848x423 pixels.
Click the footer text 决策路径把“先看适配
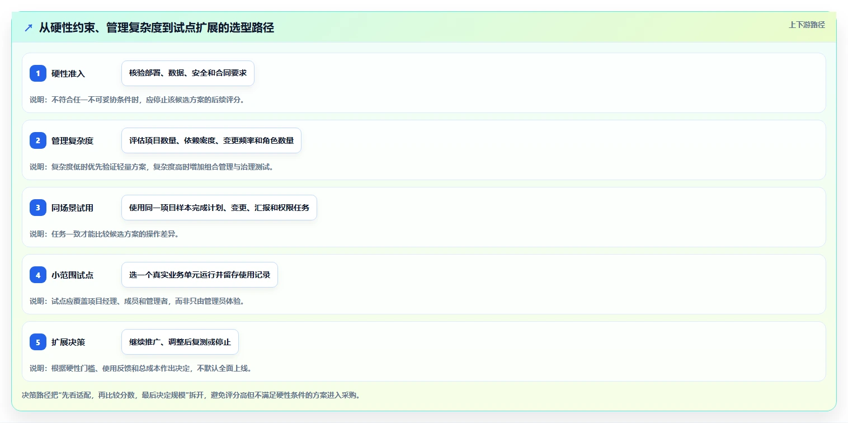[x=191, y=395]
